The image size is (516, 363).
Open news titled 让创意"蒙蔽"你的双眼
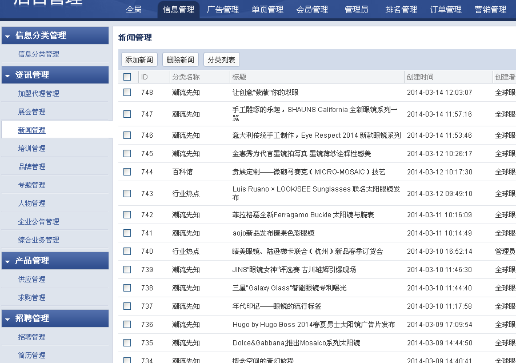coord(265,93)
